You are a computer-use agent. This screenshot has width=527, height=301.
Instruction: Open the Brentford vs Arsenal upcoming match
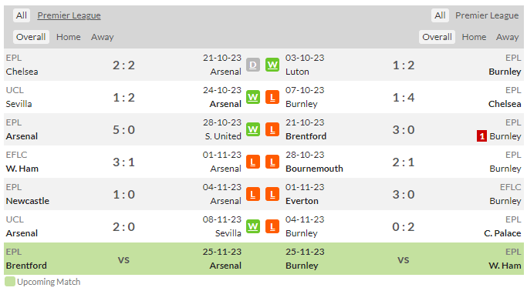point(123,259)
